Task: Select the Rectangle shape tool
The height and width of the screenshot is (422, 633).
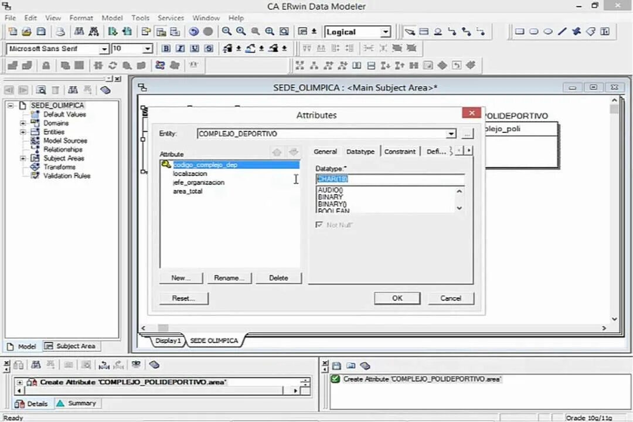Action: click(519, 32)
